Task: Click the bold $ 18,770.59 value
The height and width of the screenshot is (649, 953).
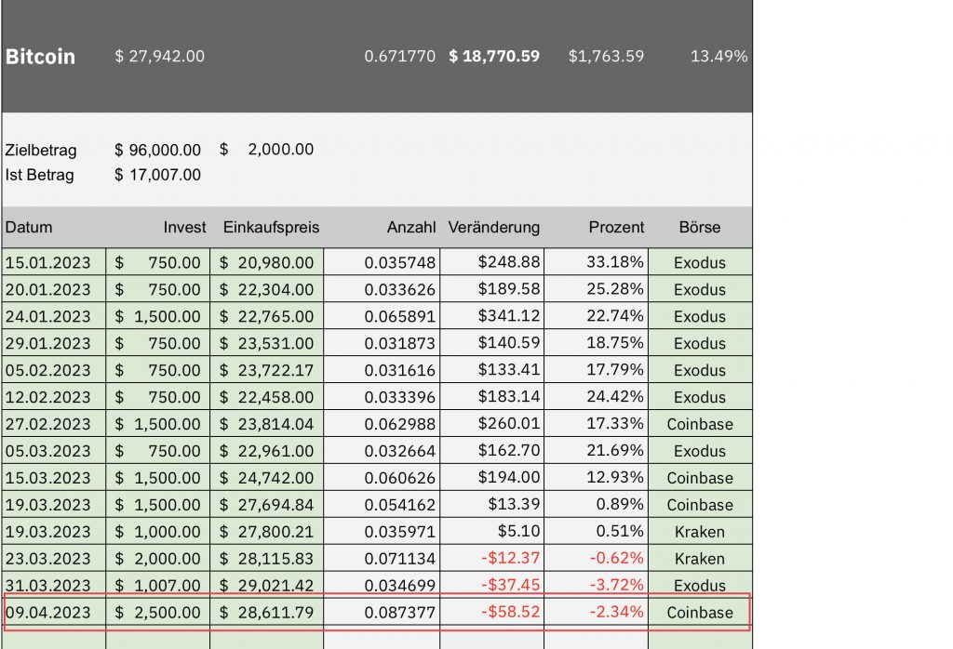Action: 493,57
